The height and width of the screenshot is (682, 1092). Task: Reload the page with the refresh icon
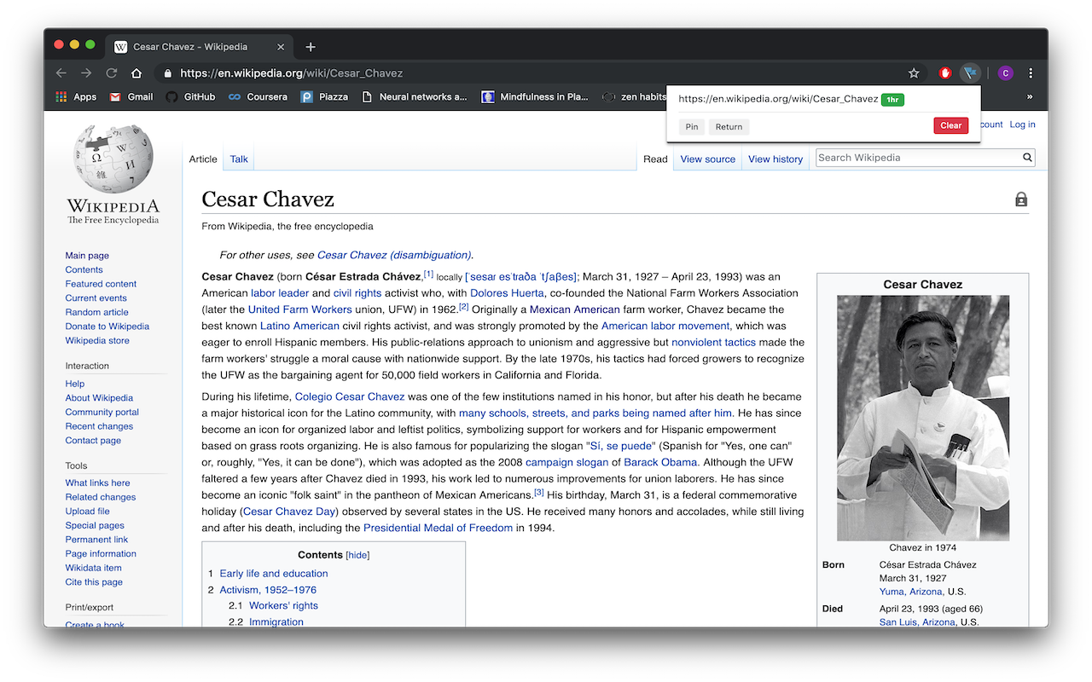[111, 73]
